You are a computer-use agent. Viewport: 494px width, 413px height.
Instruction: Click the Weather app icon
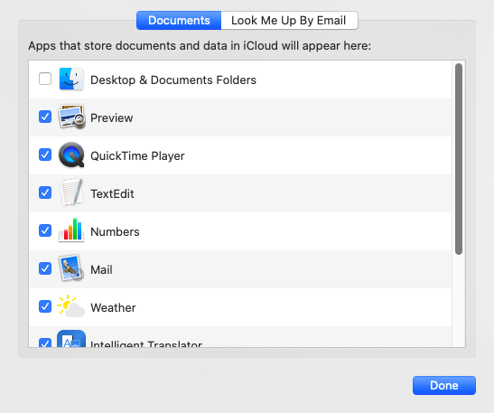tap(70, 306)
